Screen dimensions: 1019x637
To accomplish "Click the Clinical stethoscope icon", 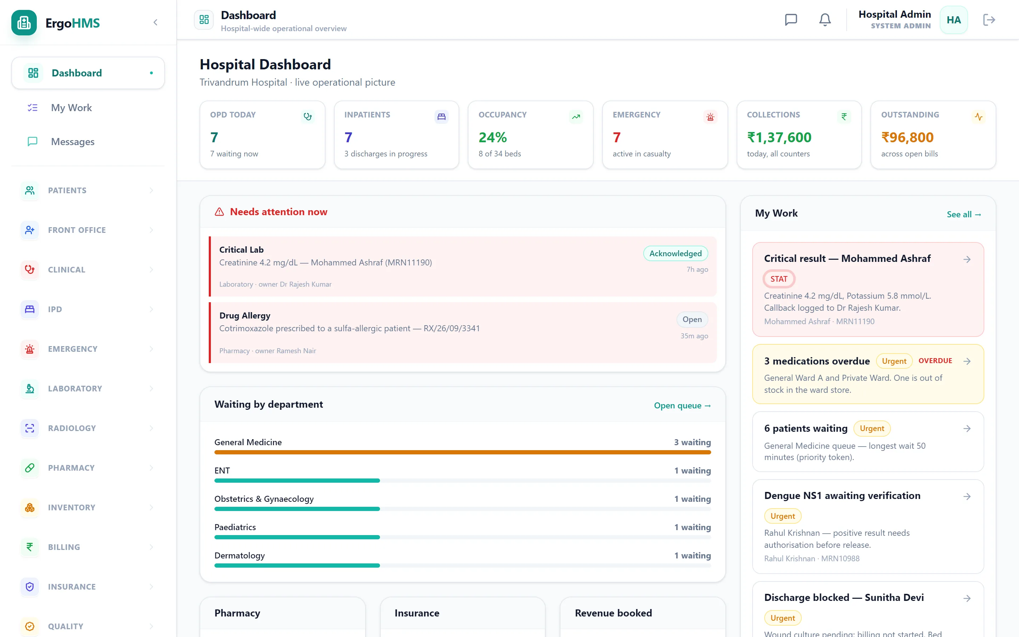I will (x=30, y=270).
